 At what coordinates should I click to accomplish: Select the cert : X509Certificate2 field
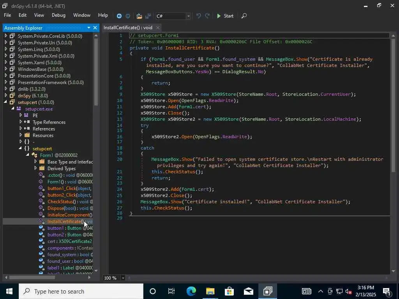pos(70,241)
